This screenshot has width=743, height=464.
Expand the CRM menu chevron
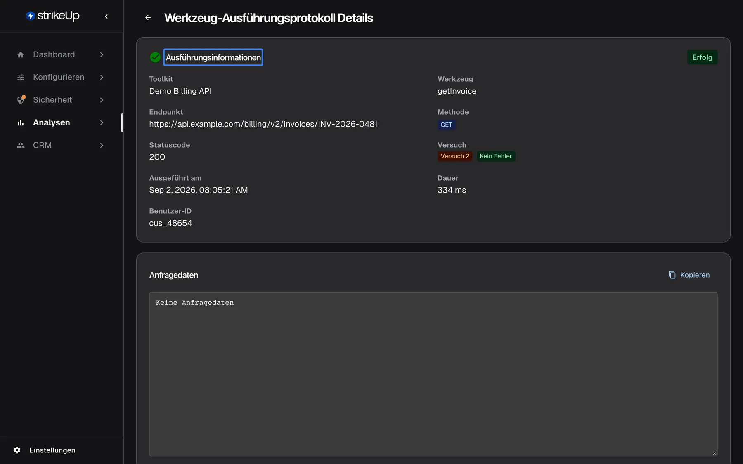(102, 145)
